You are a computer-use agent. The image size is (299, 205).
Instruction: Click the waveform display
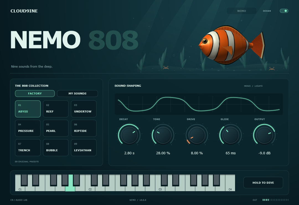(x=199, y=104)
